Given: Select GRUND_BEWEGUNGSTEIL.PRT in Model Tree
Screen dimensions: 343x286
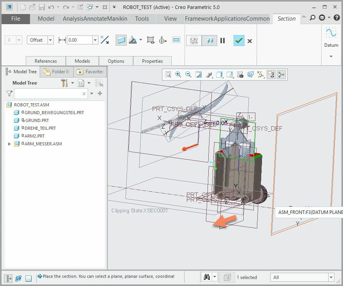Looking at the screenshot, I should tap(54, 113).
